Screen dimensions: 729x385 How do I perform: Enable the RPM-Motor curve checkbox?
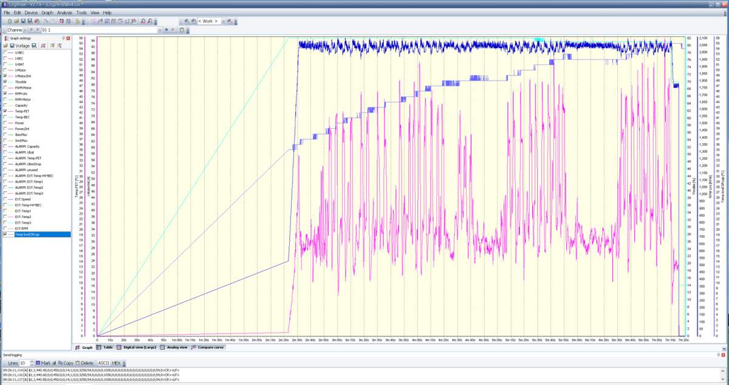(x=5, y=99)
